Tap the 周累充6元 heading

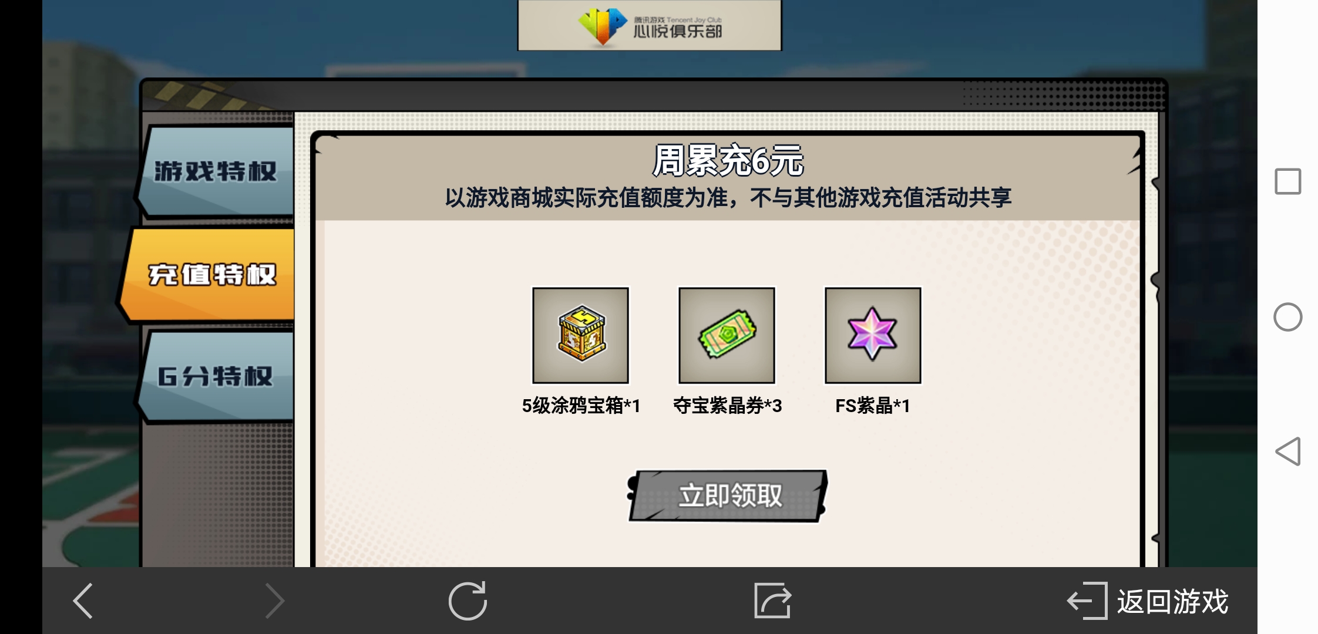728,160
